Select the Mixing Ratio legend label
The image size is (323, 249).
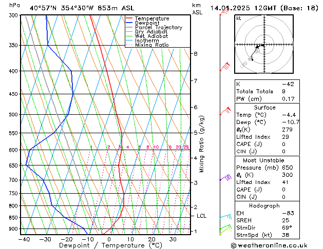pos(152,45)
